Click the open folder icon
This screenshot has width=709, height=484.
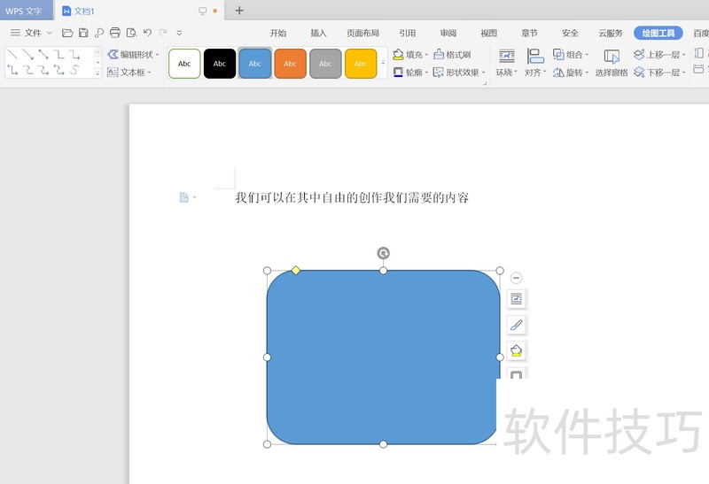pos(67,33)
